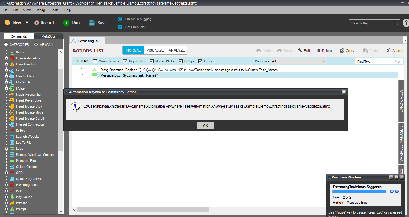409x217 pixels.
Task: Click the Run button
Action: 71,23
